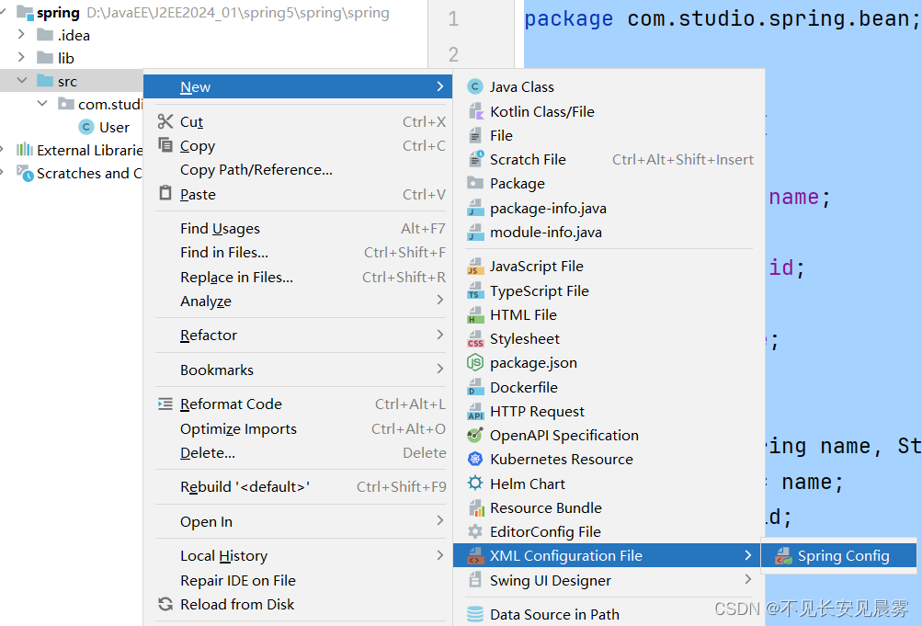Create a new Scratch File

[x=530, y=158]
